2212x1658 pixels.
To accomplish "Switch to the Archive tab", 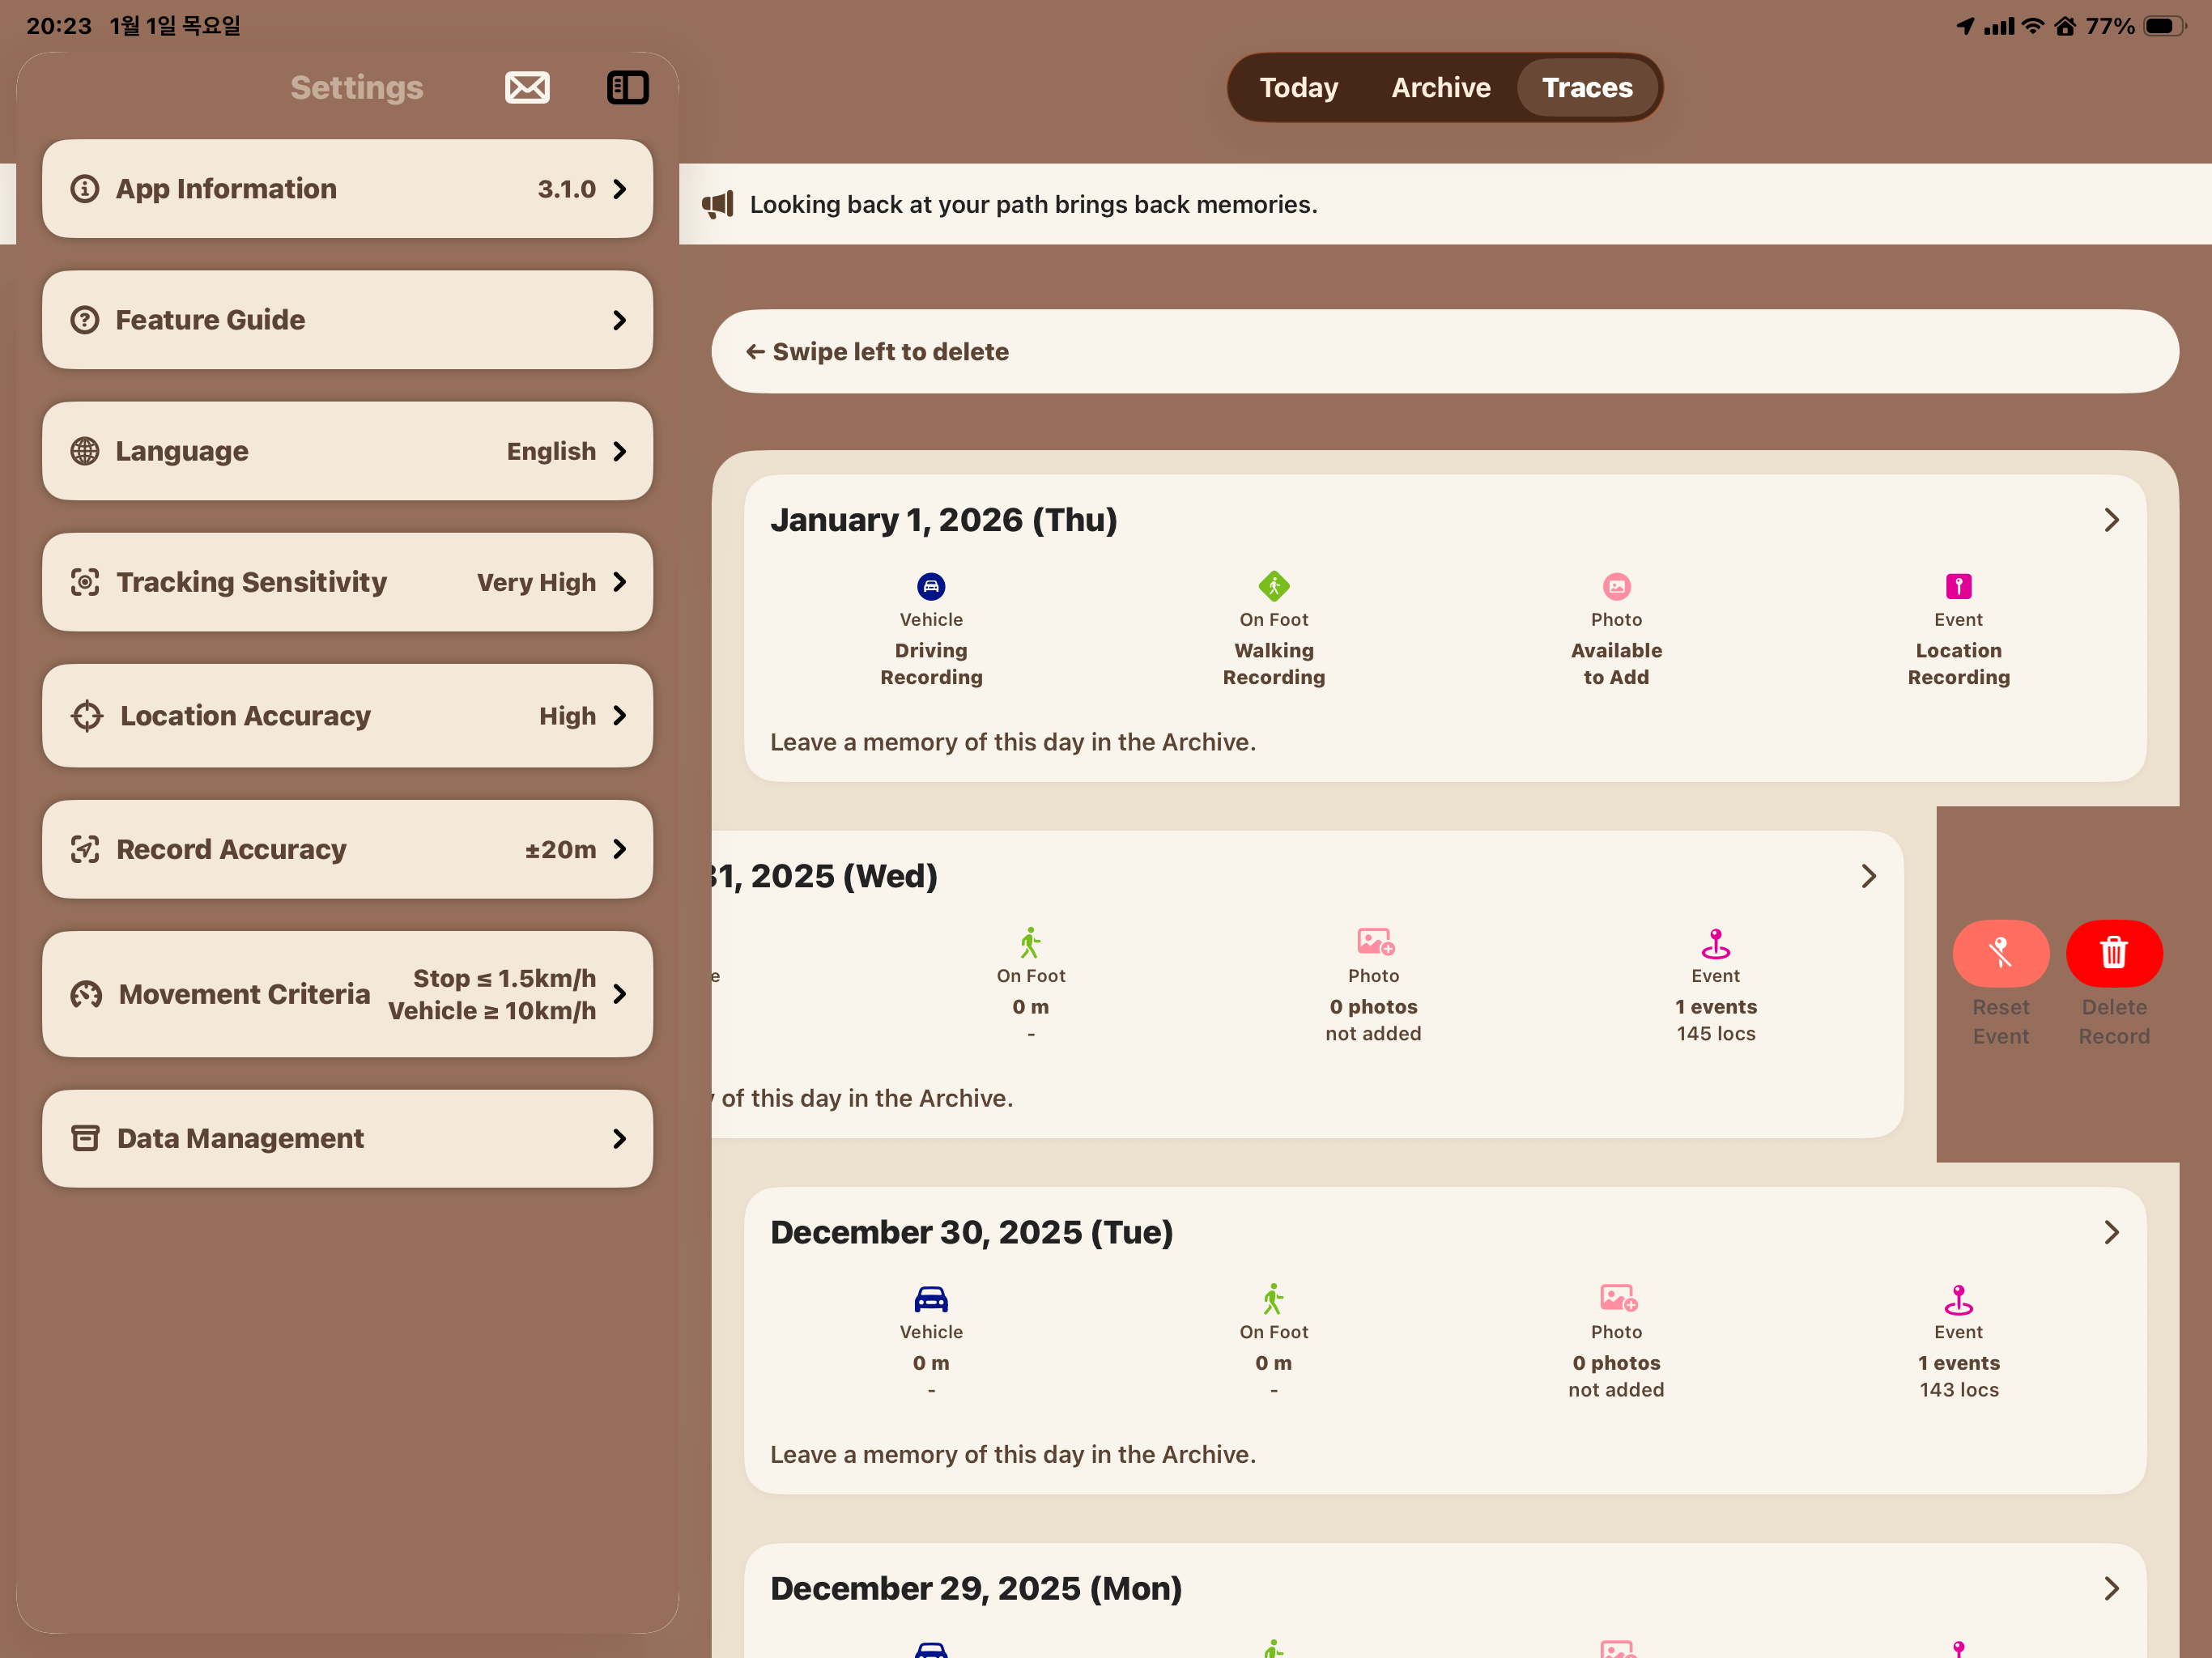I will pyautogui.click(x=1440, y=87).
